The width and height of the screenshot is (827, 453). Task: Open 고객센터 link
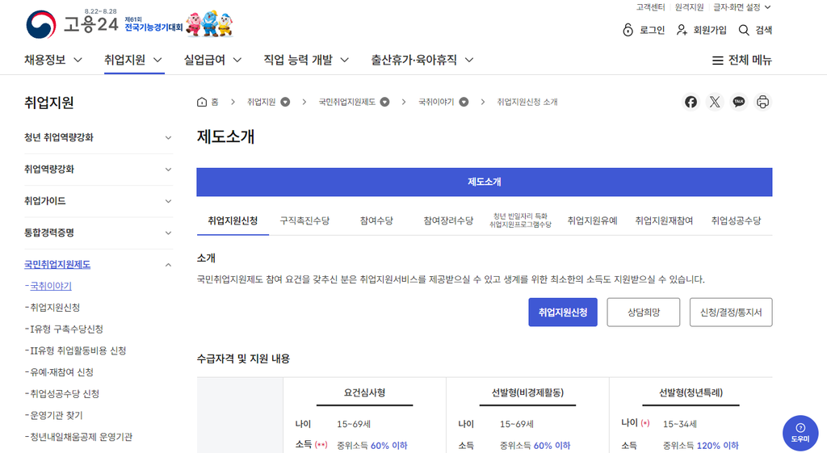650,7
